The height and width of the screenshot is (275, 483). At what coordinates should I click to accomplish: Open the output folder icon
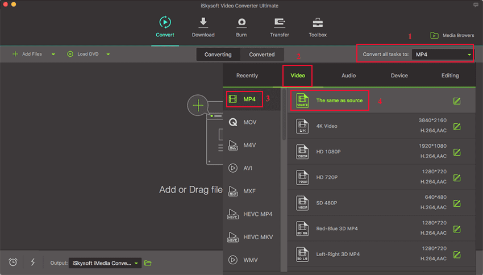pos(148,263)
